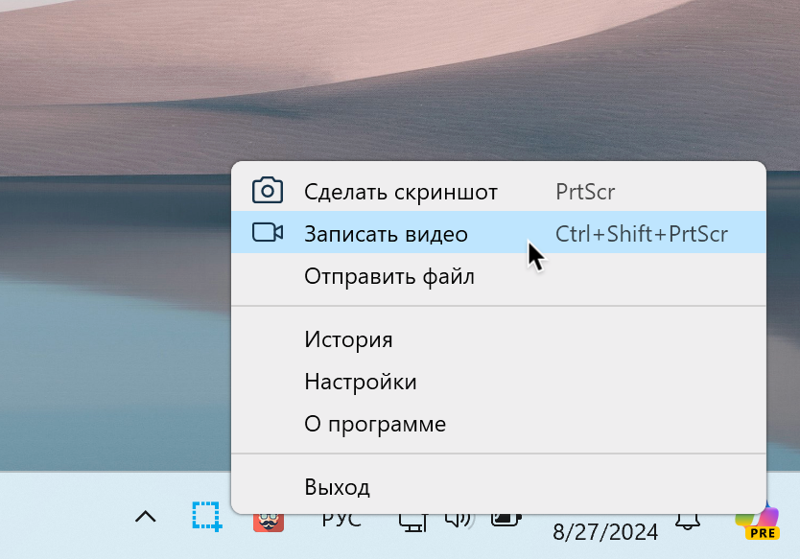Open the blue dashed screenshot tool tray icon
This screenshot has height=559, width=800.
tap(205, 517)
